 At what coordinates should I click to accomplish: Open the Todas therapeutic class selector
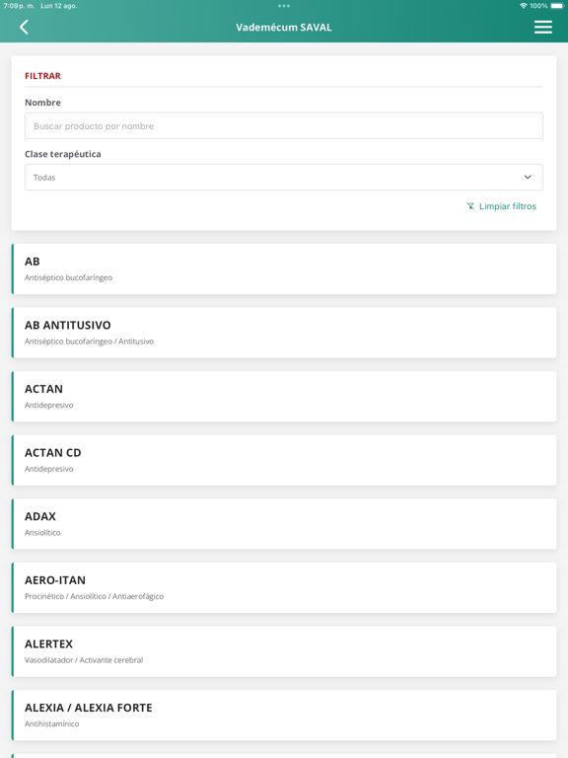point(284,178)
